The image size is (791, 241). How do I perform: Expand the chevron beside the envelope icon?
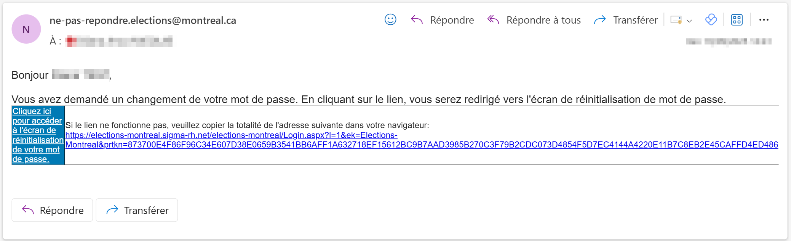click(x=689, y=21)
